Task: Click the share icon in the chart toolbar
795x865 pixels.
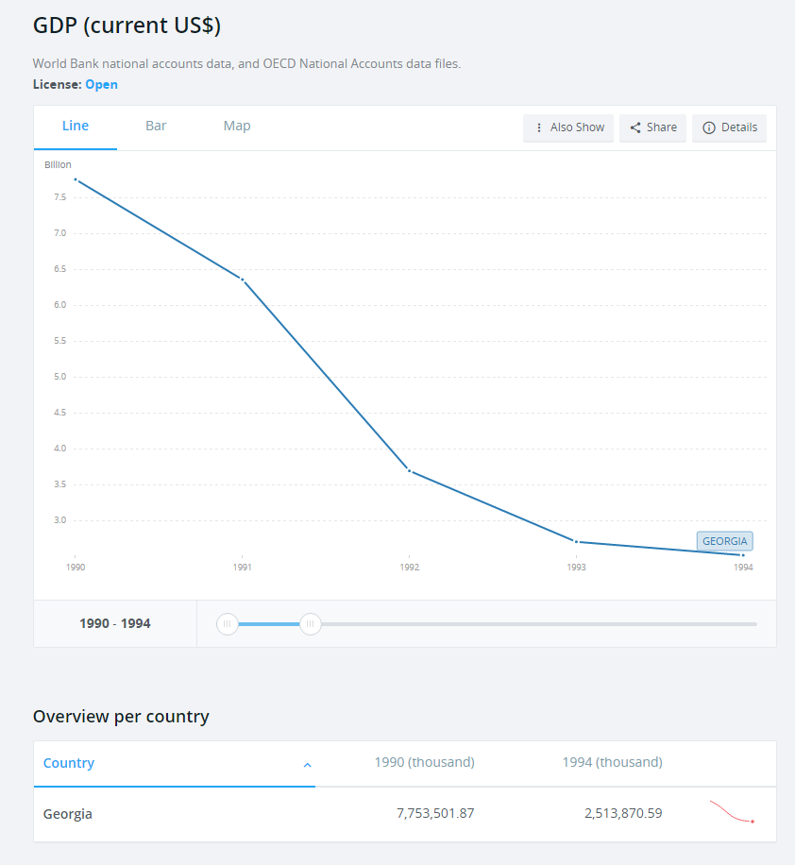Action: pyautogui.click(x=635, y=127)
